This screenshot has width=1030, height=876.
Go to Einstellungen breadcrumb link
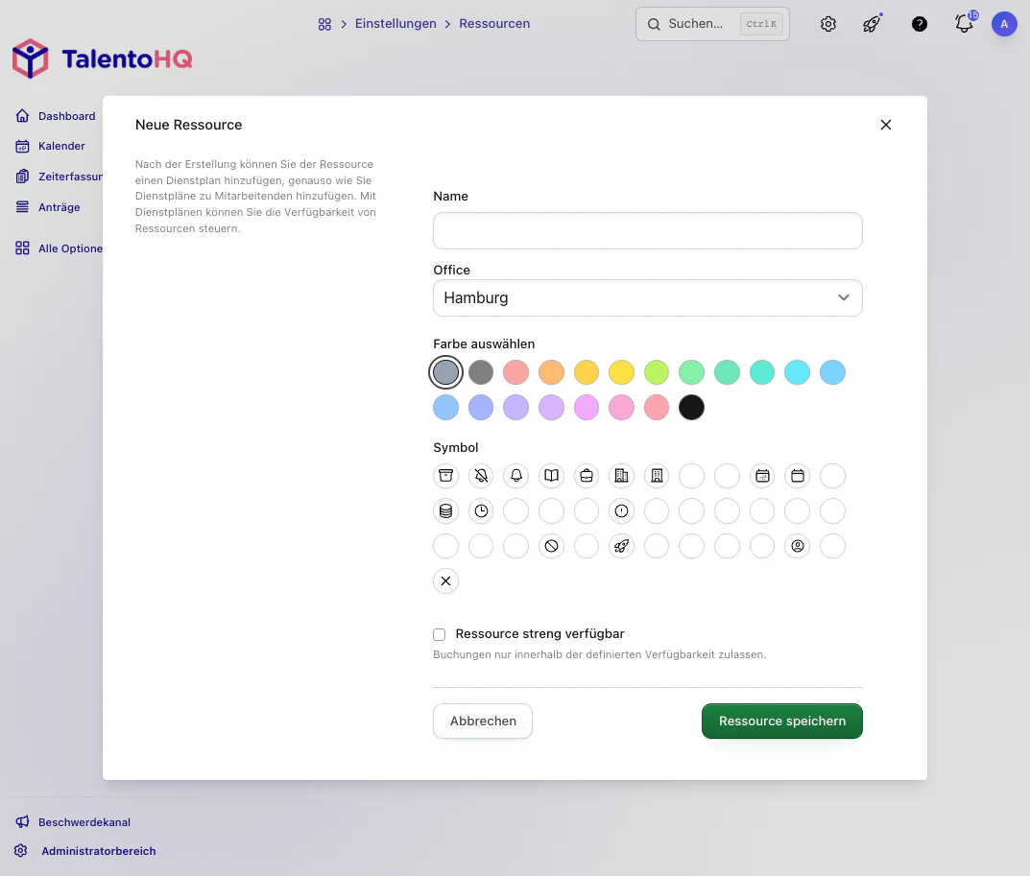point(395,24)
